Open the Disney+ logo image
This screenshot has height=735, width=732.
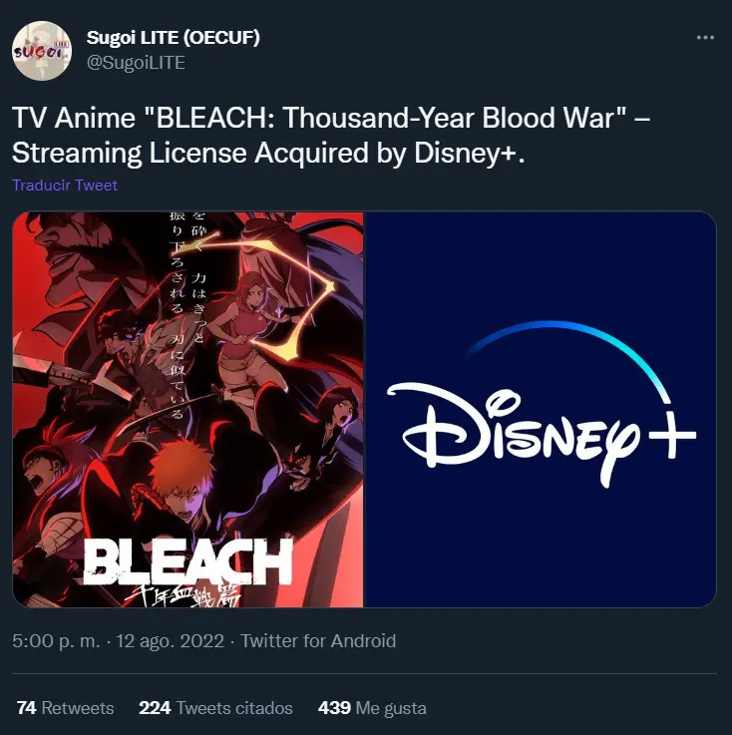(x=541, y=409)
